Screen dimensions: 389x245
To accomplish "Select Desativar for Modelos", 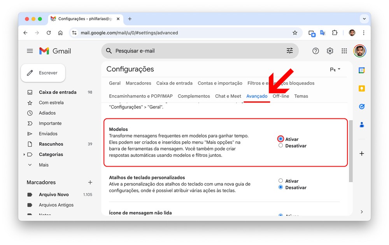I will point(280,146).
